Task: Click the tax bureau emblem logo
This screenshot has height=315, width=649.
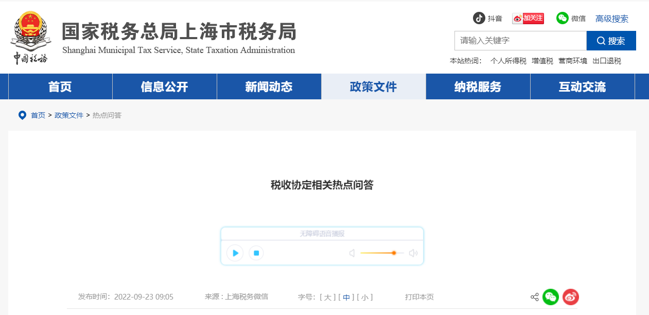Action: pos(30,37)
